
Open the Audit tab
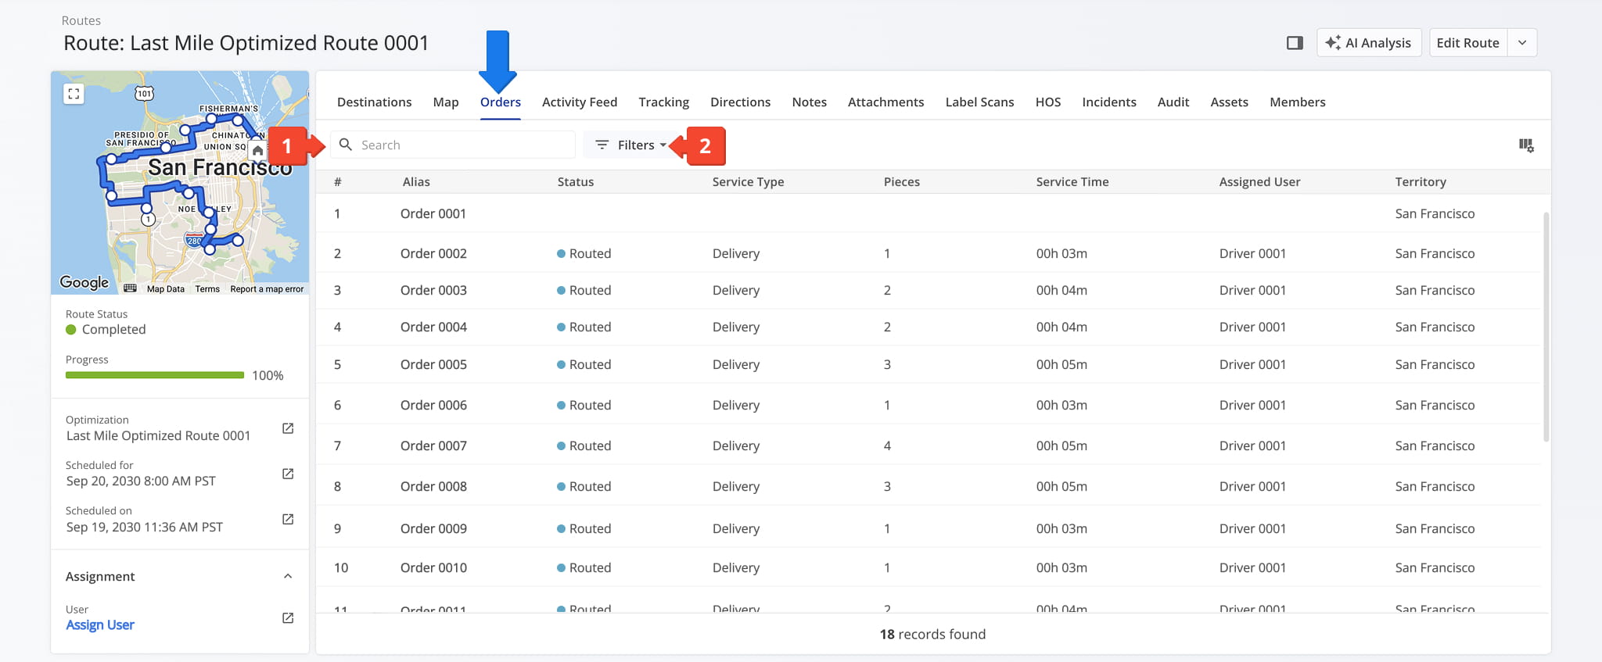click(1173, 102)
